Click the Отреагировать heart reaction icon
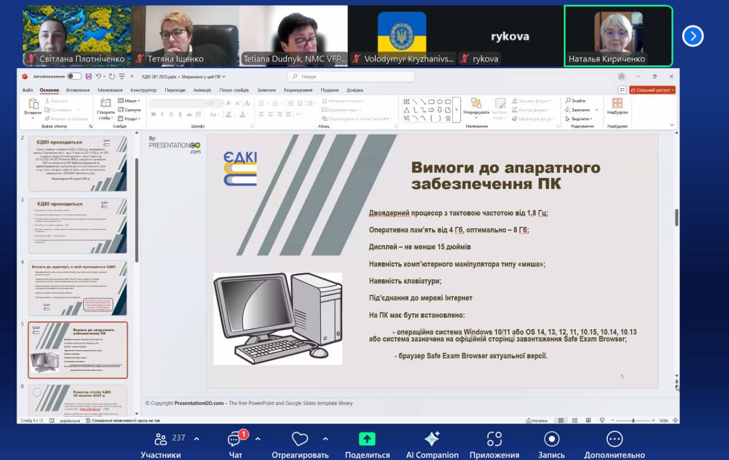Viewport: 729px width, 460px height. click(x=300, y=439)
